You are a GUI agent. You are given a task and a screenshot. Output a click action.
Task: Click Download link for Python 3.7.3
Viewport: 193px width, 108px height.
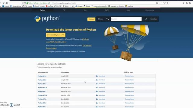[102, 84]
